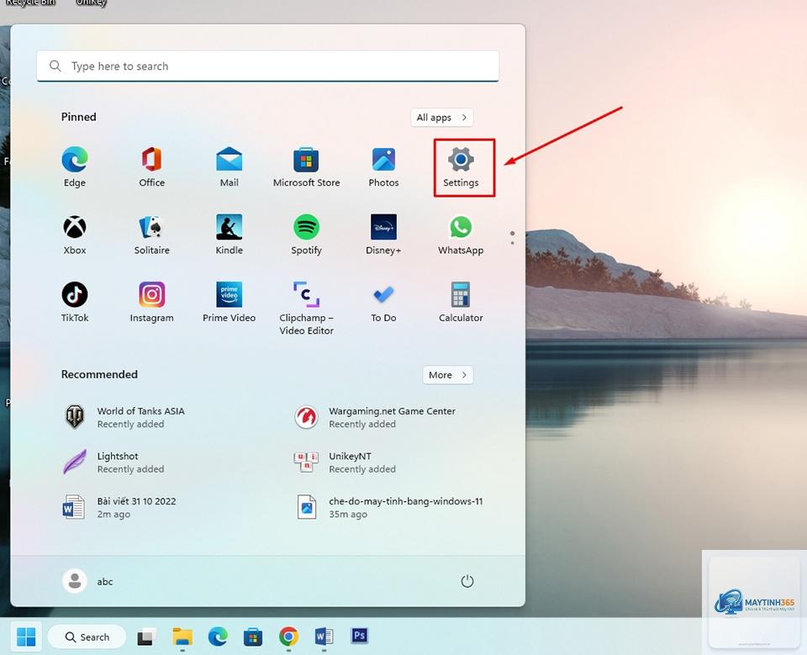Image resolution: width=807 pixels, height=655 pixels.
Task: Open Microsoft Store from taskbar
Action: [253, 637]
